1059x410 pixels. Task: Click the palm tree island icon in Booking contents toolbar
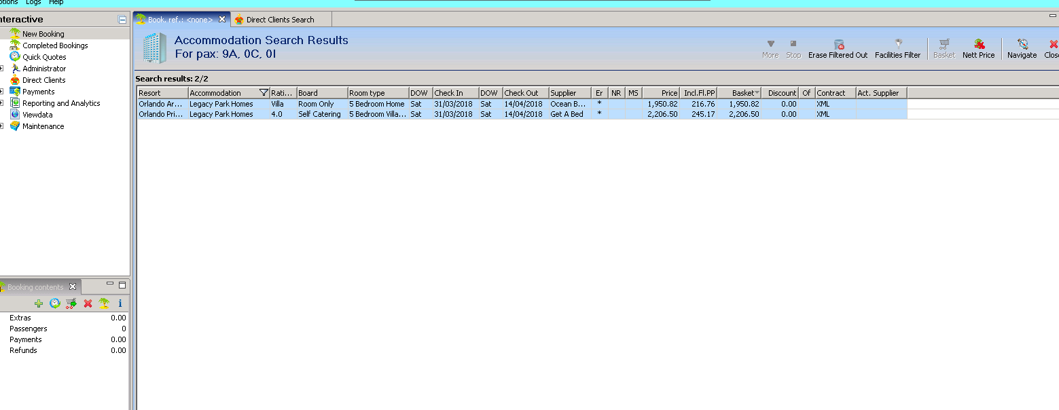[104, 303]
